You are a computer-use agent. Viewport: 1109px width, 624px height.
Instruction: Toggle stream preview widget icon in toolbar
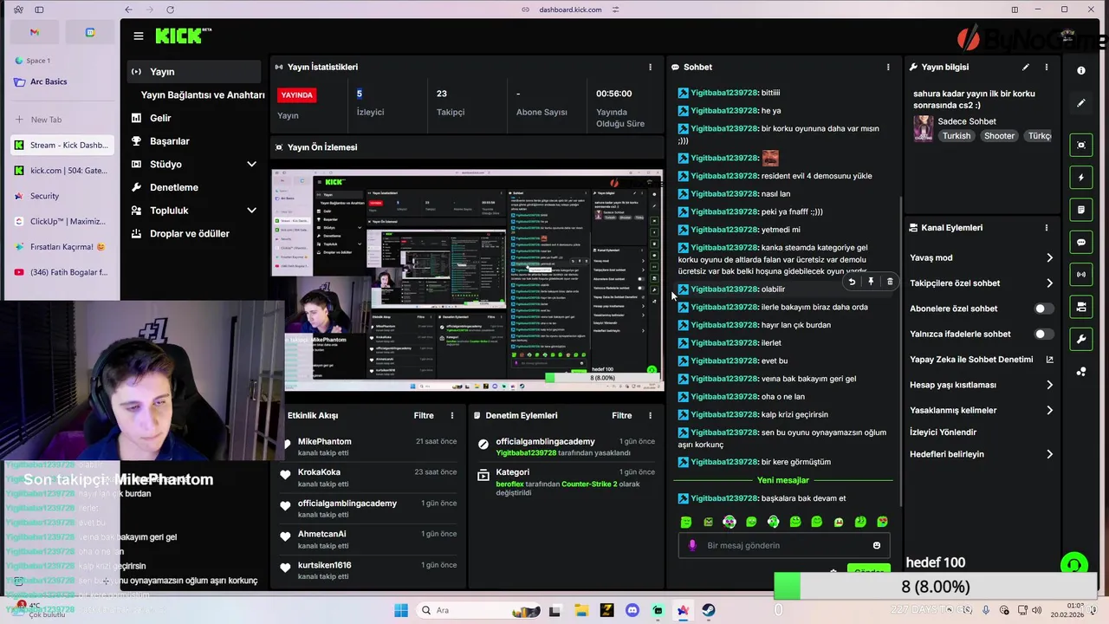point(1081,146)
